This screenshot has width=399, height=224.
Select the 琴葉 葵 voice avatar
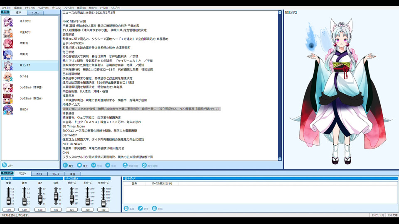pos(8,54)
